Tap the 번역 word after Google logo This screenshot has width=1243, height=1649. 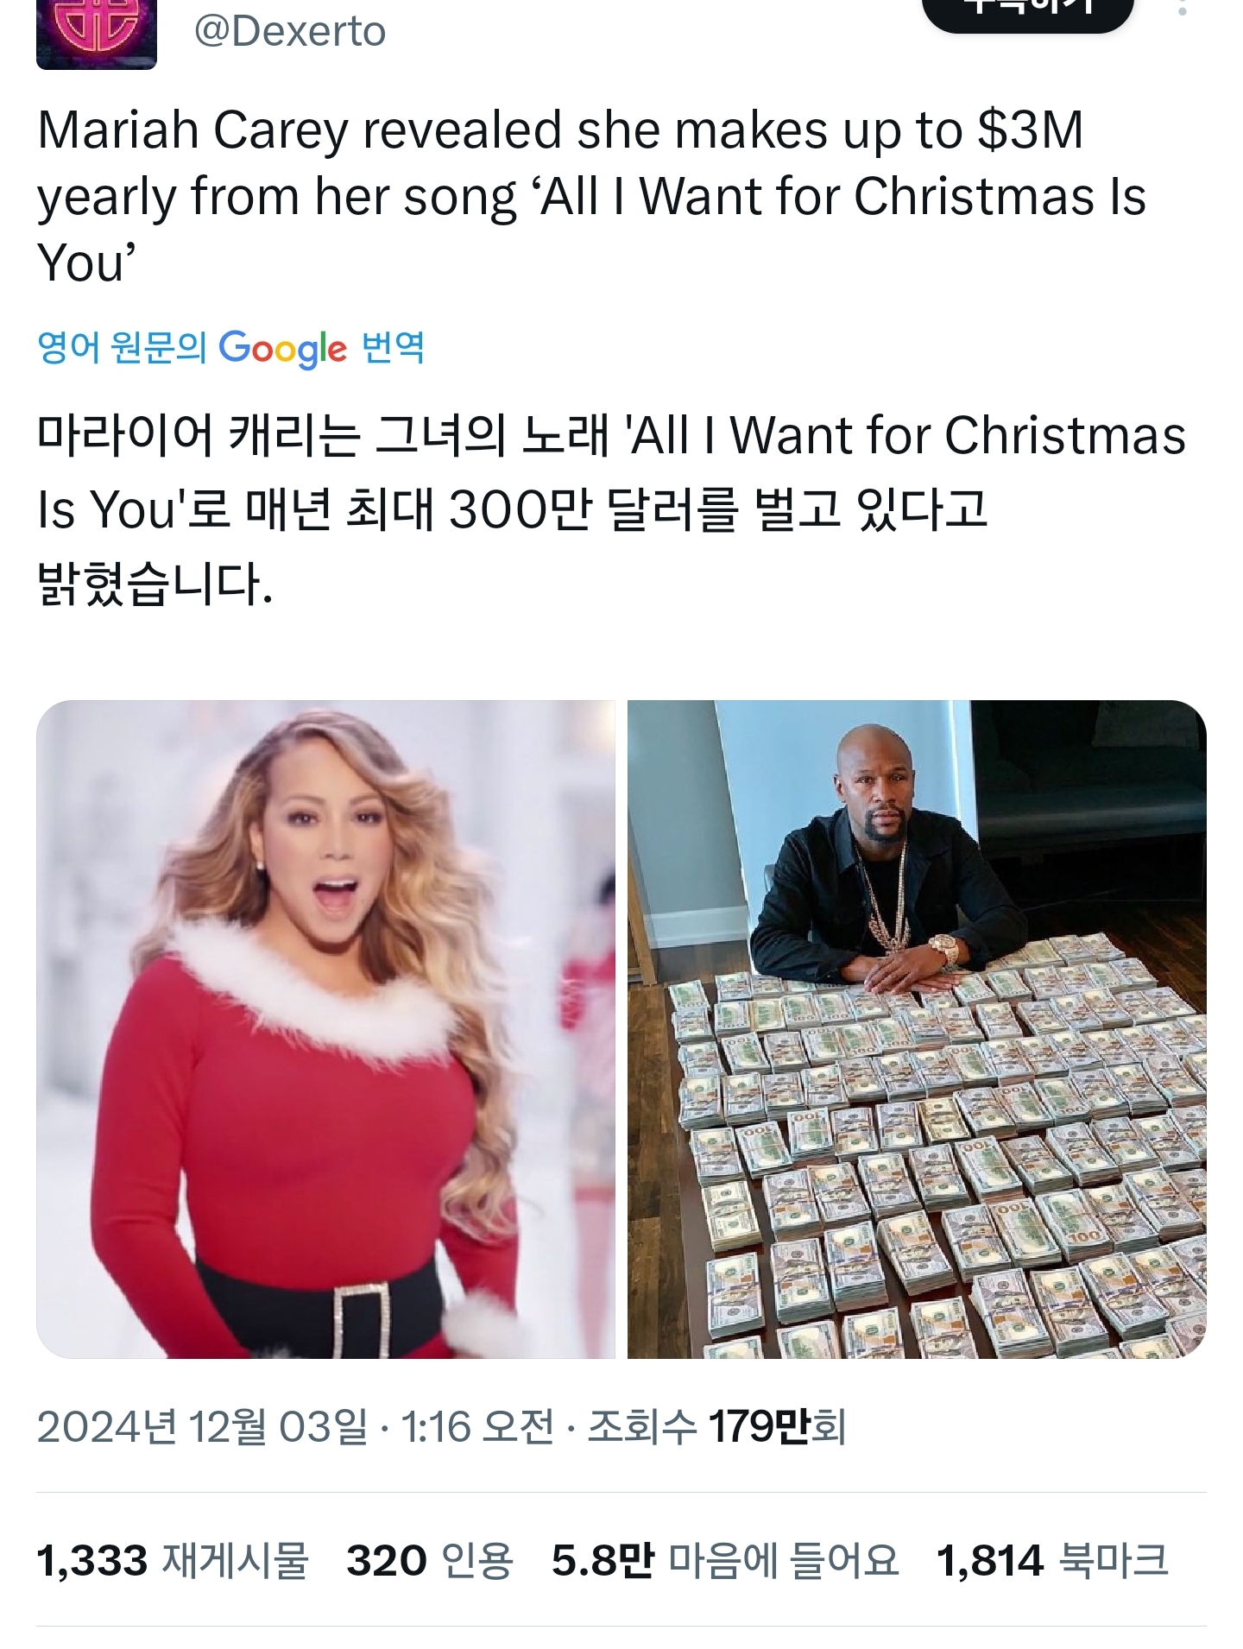coord(393,347)
